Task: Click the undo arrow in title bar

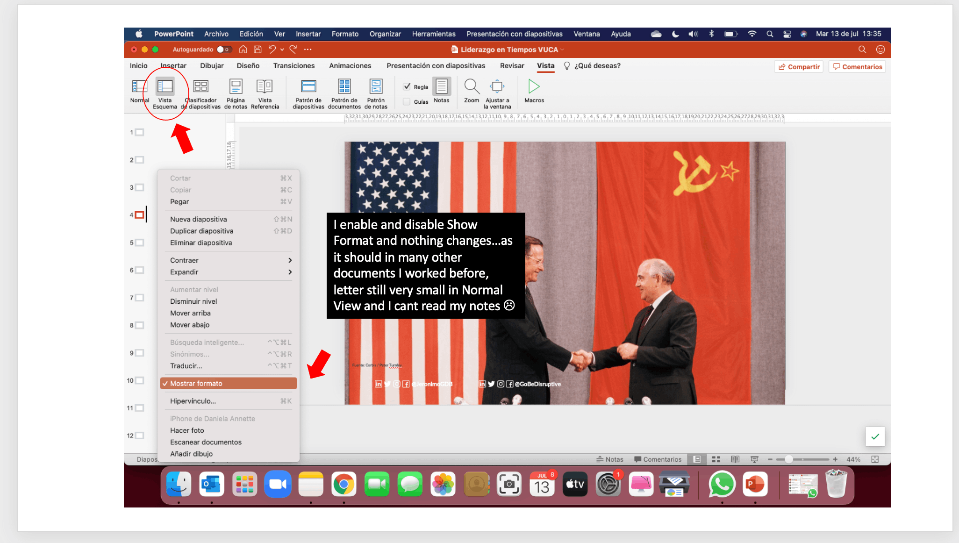Action: click(x=272, y=49)
